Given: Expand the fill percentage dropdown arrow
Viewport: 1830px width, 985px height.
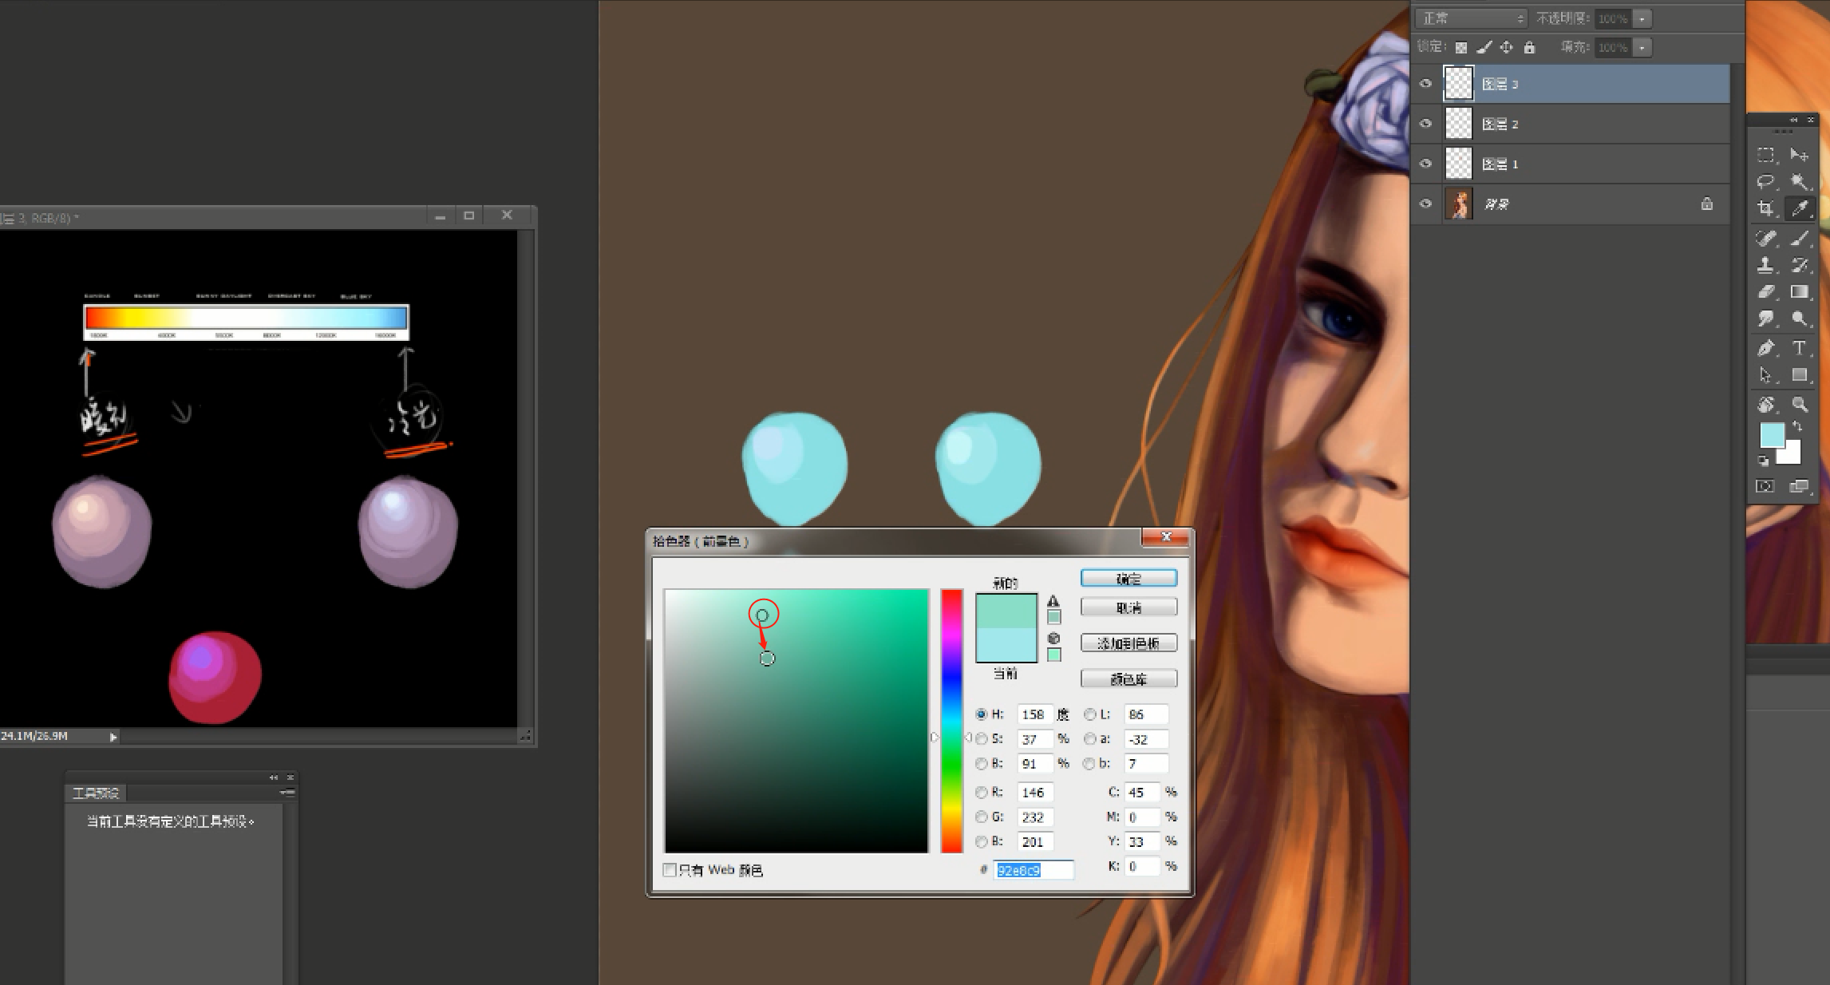Looking at the screenshot, I should pos(1642,48).
